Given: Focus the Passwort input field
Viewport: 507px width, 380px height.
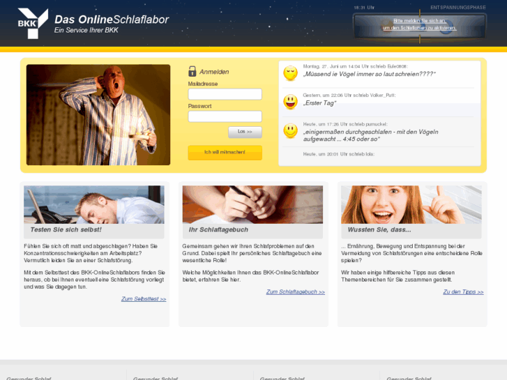Looking at the screenshot, I should (x=225, y=116).
